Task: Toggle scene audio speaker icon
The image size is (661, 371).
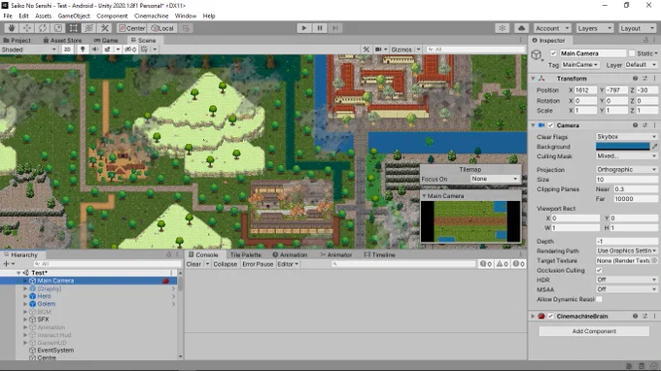Action: pyautogui.click(x=95, y=50)
